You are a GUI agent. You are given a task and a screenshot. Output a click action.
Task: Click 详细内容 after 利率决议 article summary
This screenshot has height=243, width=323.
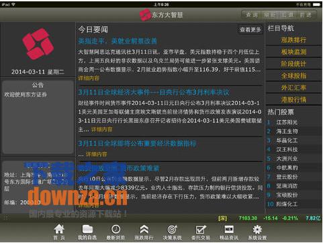click(x=102, y=129)
